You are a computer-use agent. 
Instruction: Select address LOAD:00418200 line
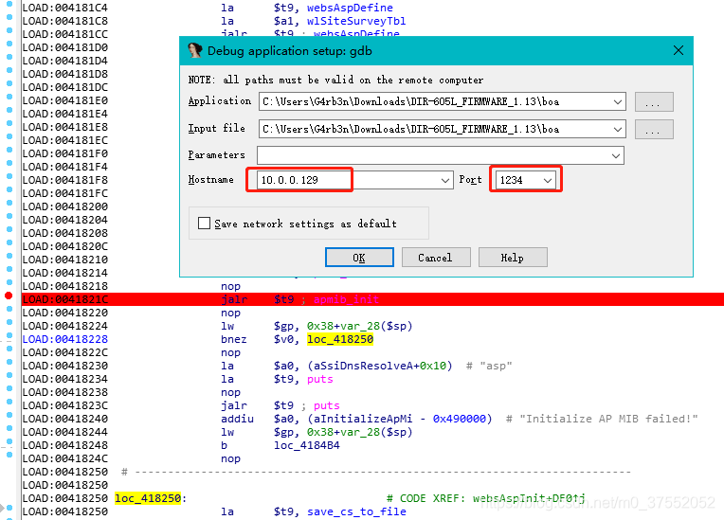coord(65,206)
